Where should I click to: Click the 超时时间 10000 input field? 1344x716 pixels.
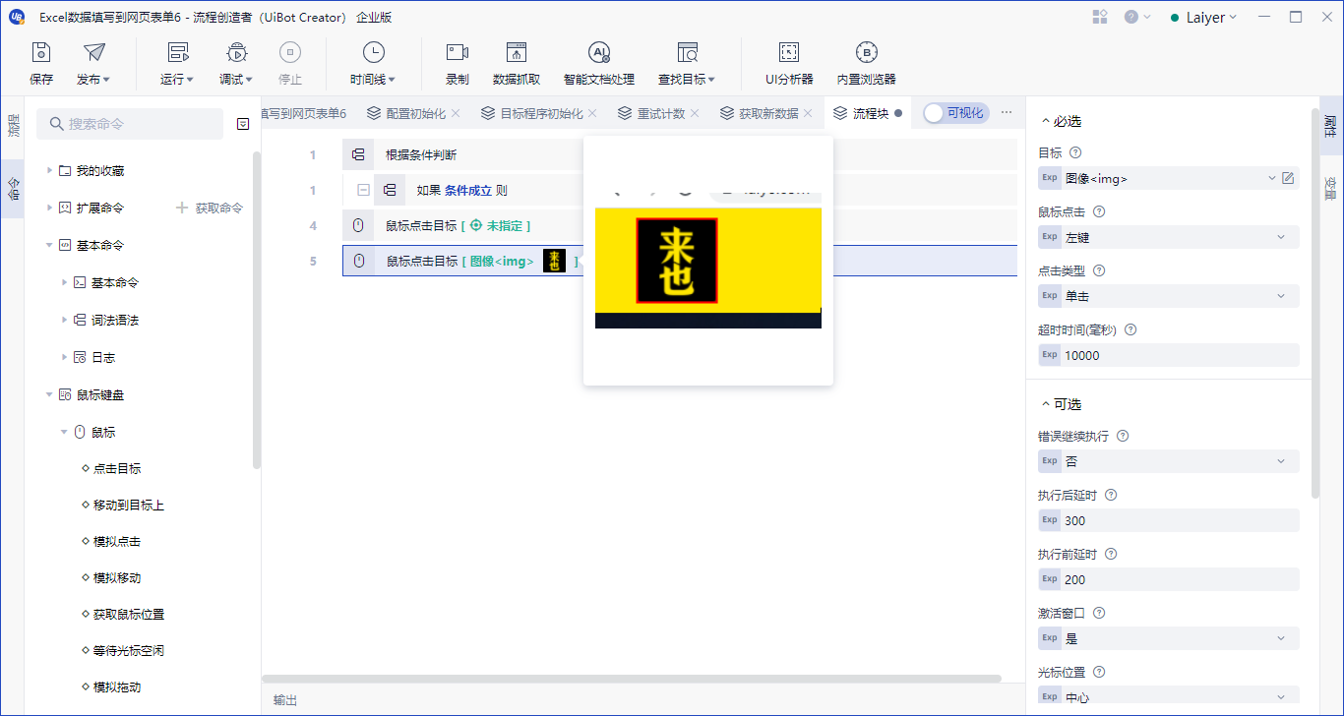pyautogui.click(x=1169, y=355)
